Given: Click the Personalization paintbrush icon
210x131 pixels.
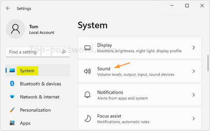Looking at the screenshot, I should click(12, 110).
